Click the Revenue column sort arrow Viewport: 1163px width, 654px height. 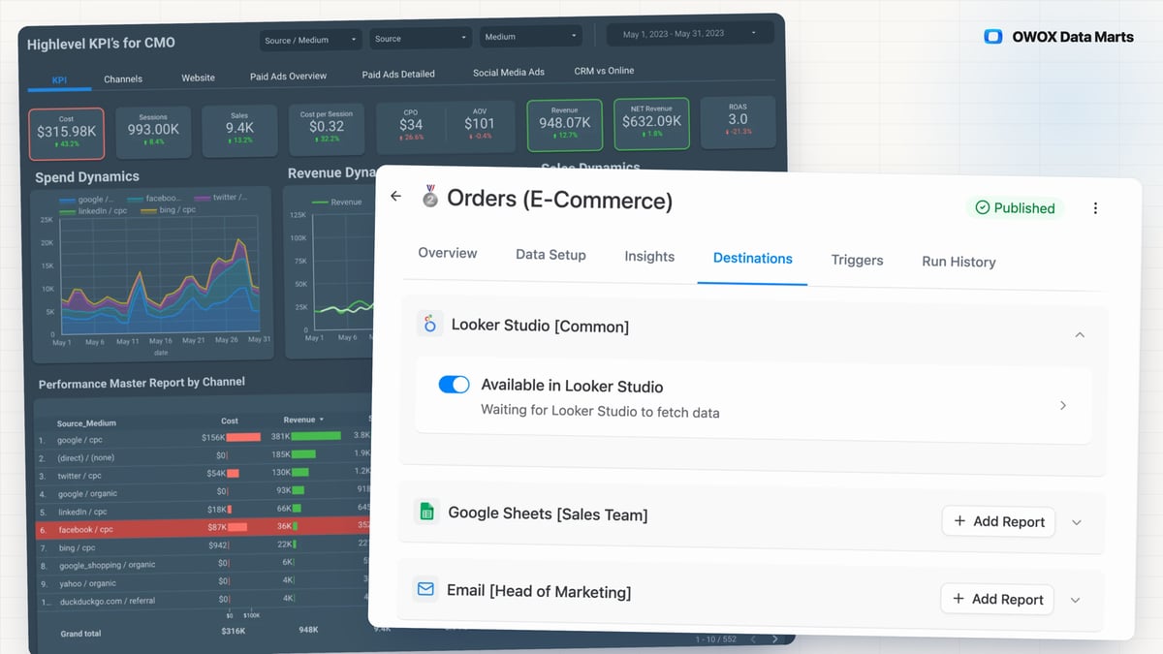[x=322, y=420]
